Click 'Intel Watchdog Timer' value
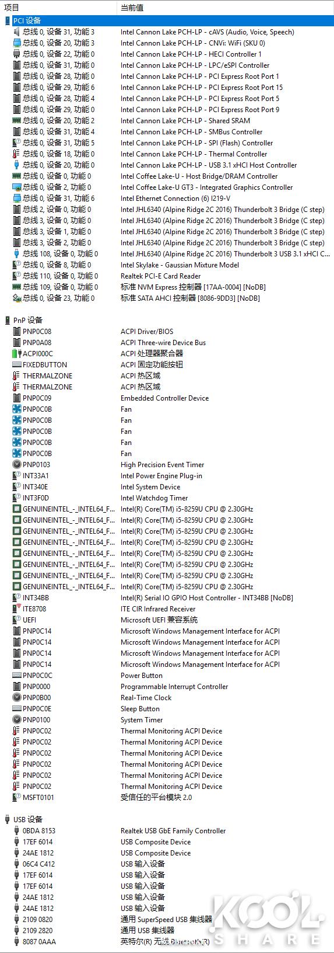 (154, 498)
